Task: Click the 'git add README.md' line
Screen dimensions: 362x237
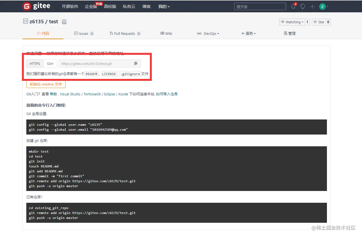Action: [x=46, y=171]
